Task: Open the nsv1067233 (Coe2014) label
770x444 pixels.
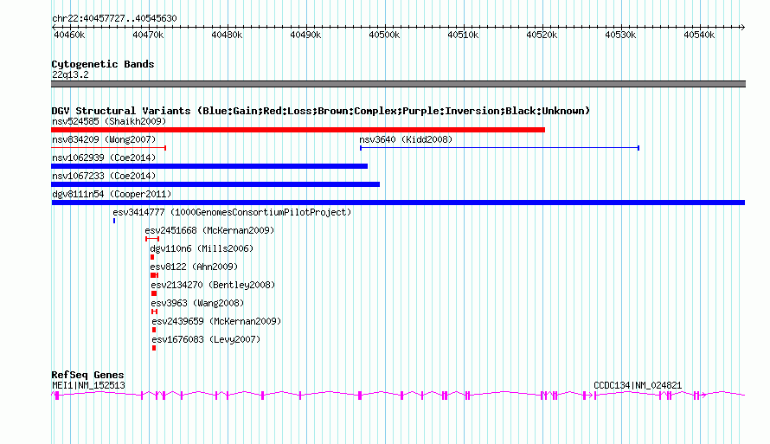Action: pos(104,176)
